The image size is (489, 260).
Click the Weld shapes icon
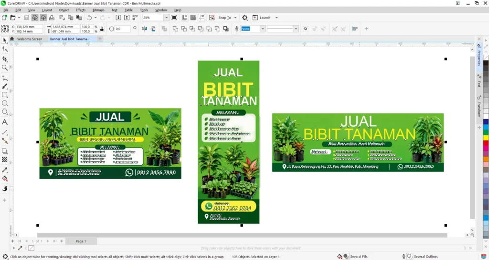click(x=175, y=29)
